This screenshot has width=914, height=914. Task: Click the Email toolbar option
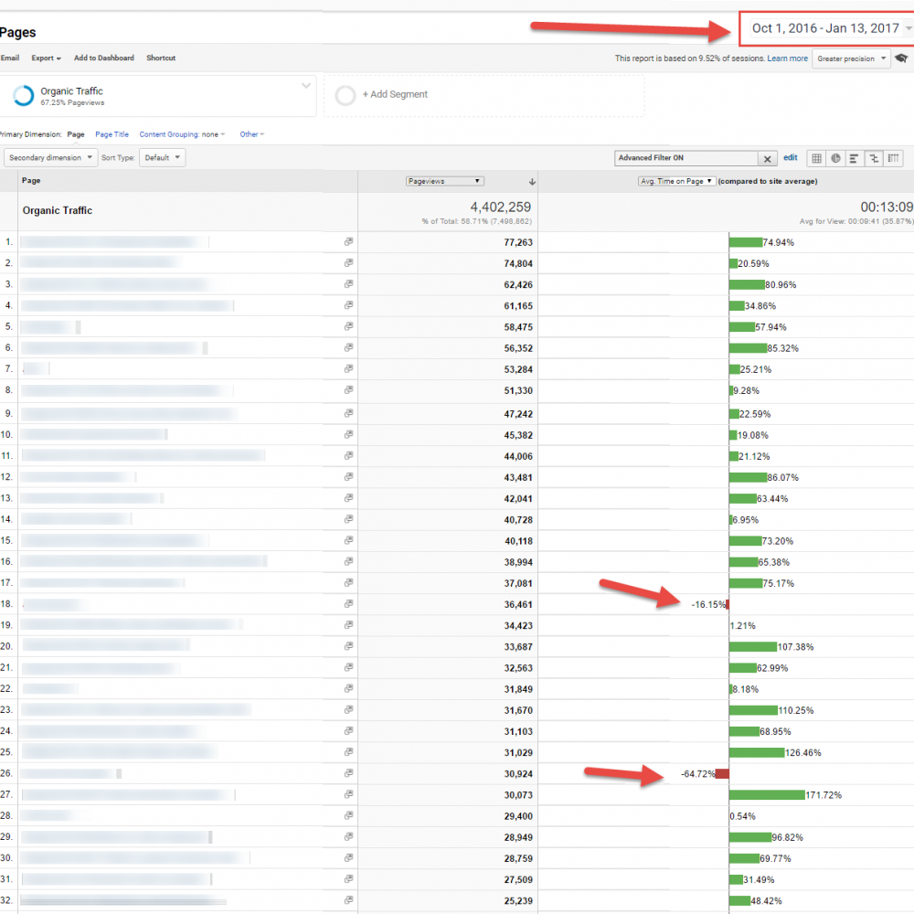click(x=10, y=58)
